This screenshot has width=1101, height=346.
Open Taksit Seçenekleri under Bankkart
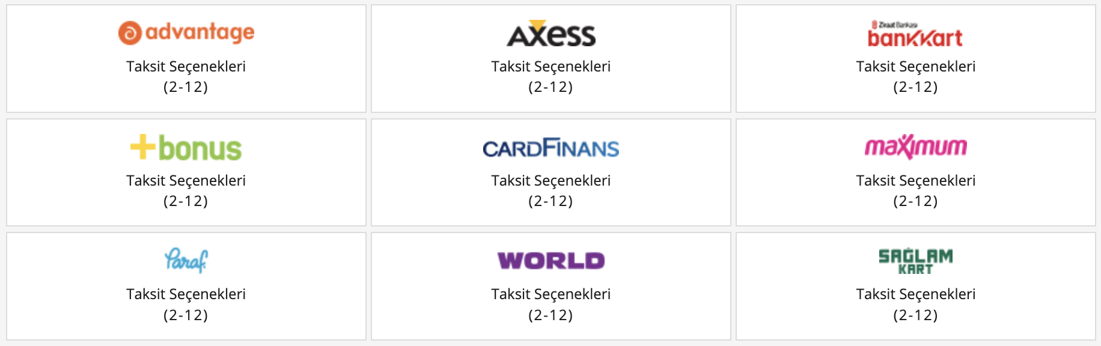915,67
